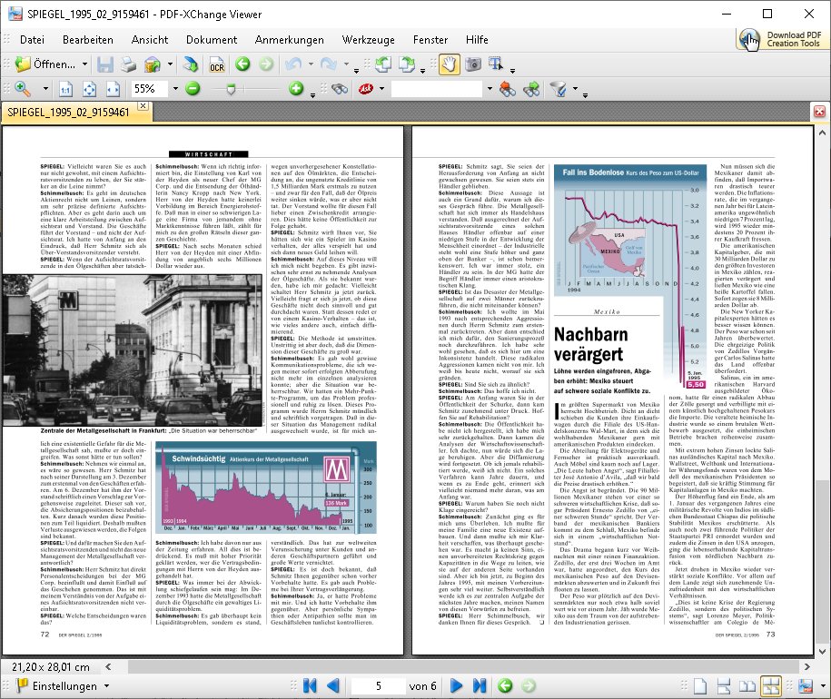Show the page at actual size 1:1

pyautogui.click(x=65, y=89)
